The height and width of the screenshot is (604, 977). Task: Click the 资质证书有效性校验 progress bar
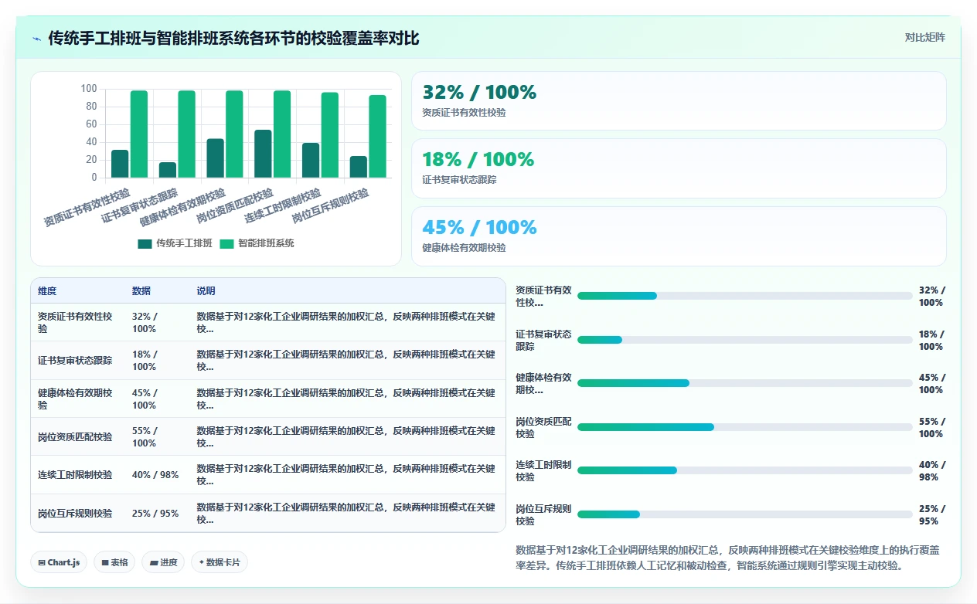744,296
